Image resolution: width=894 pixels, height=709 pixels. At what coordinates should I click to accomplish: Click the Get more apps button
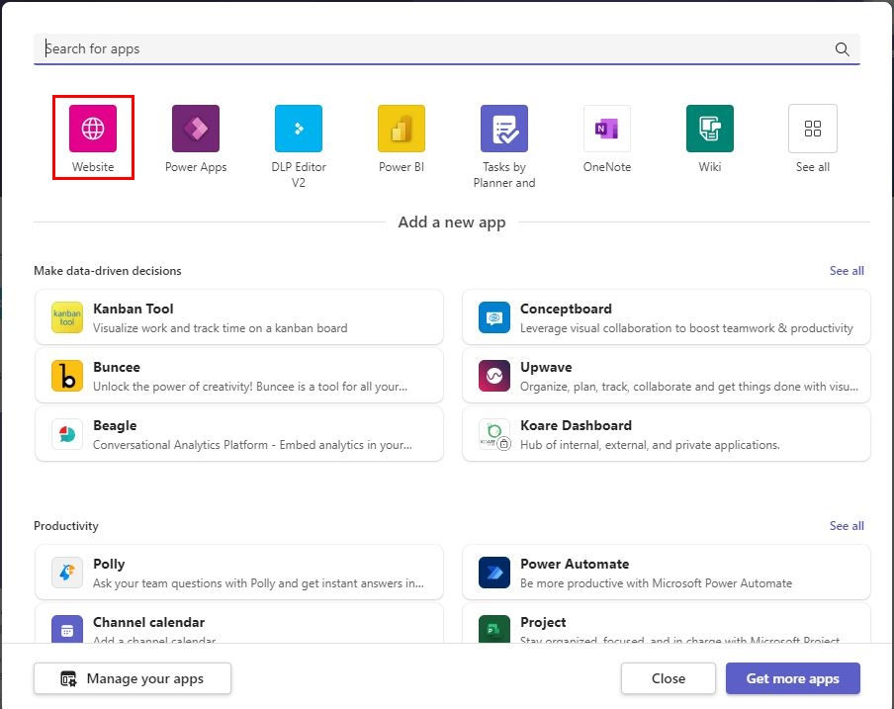[x=792, y=678]
